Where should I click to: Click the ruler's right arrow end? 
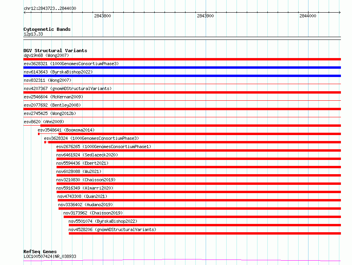(339, 13)
